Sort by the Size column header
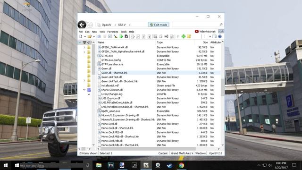Viewport: 302px width, 170px height. (x=205, y=42)
